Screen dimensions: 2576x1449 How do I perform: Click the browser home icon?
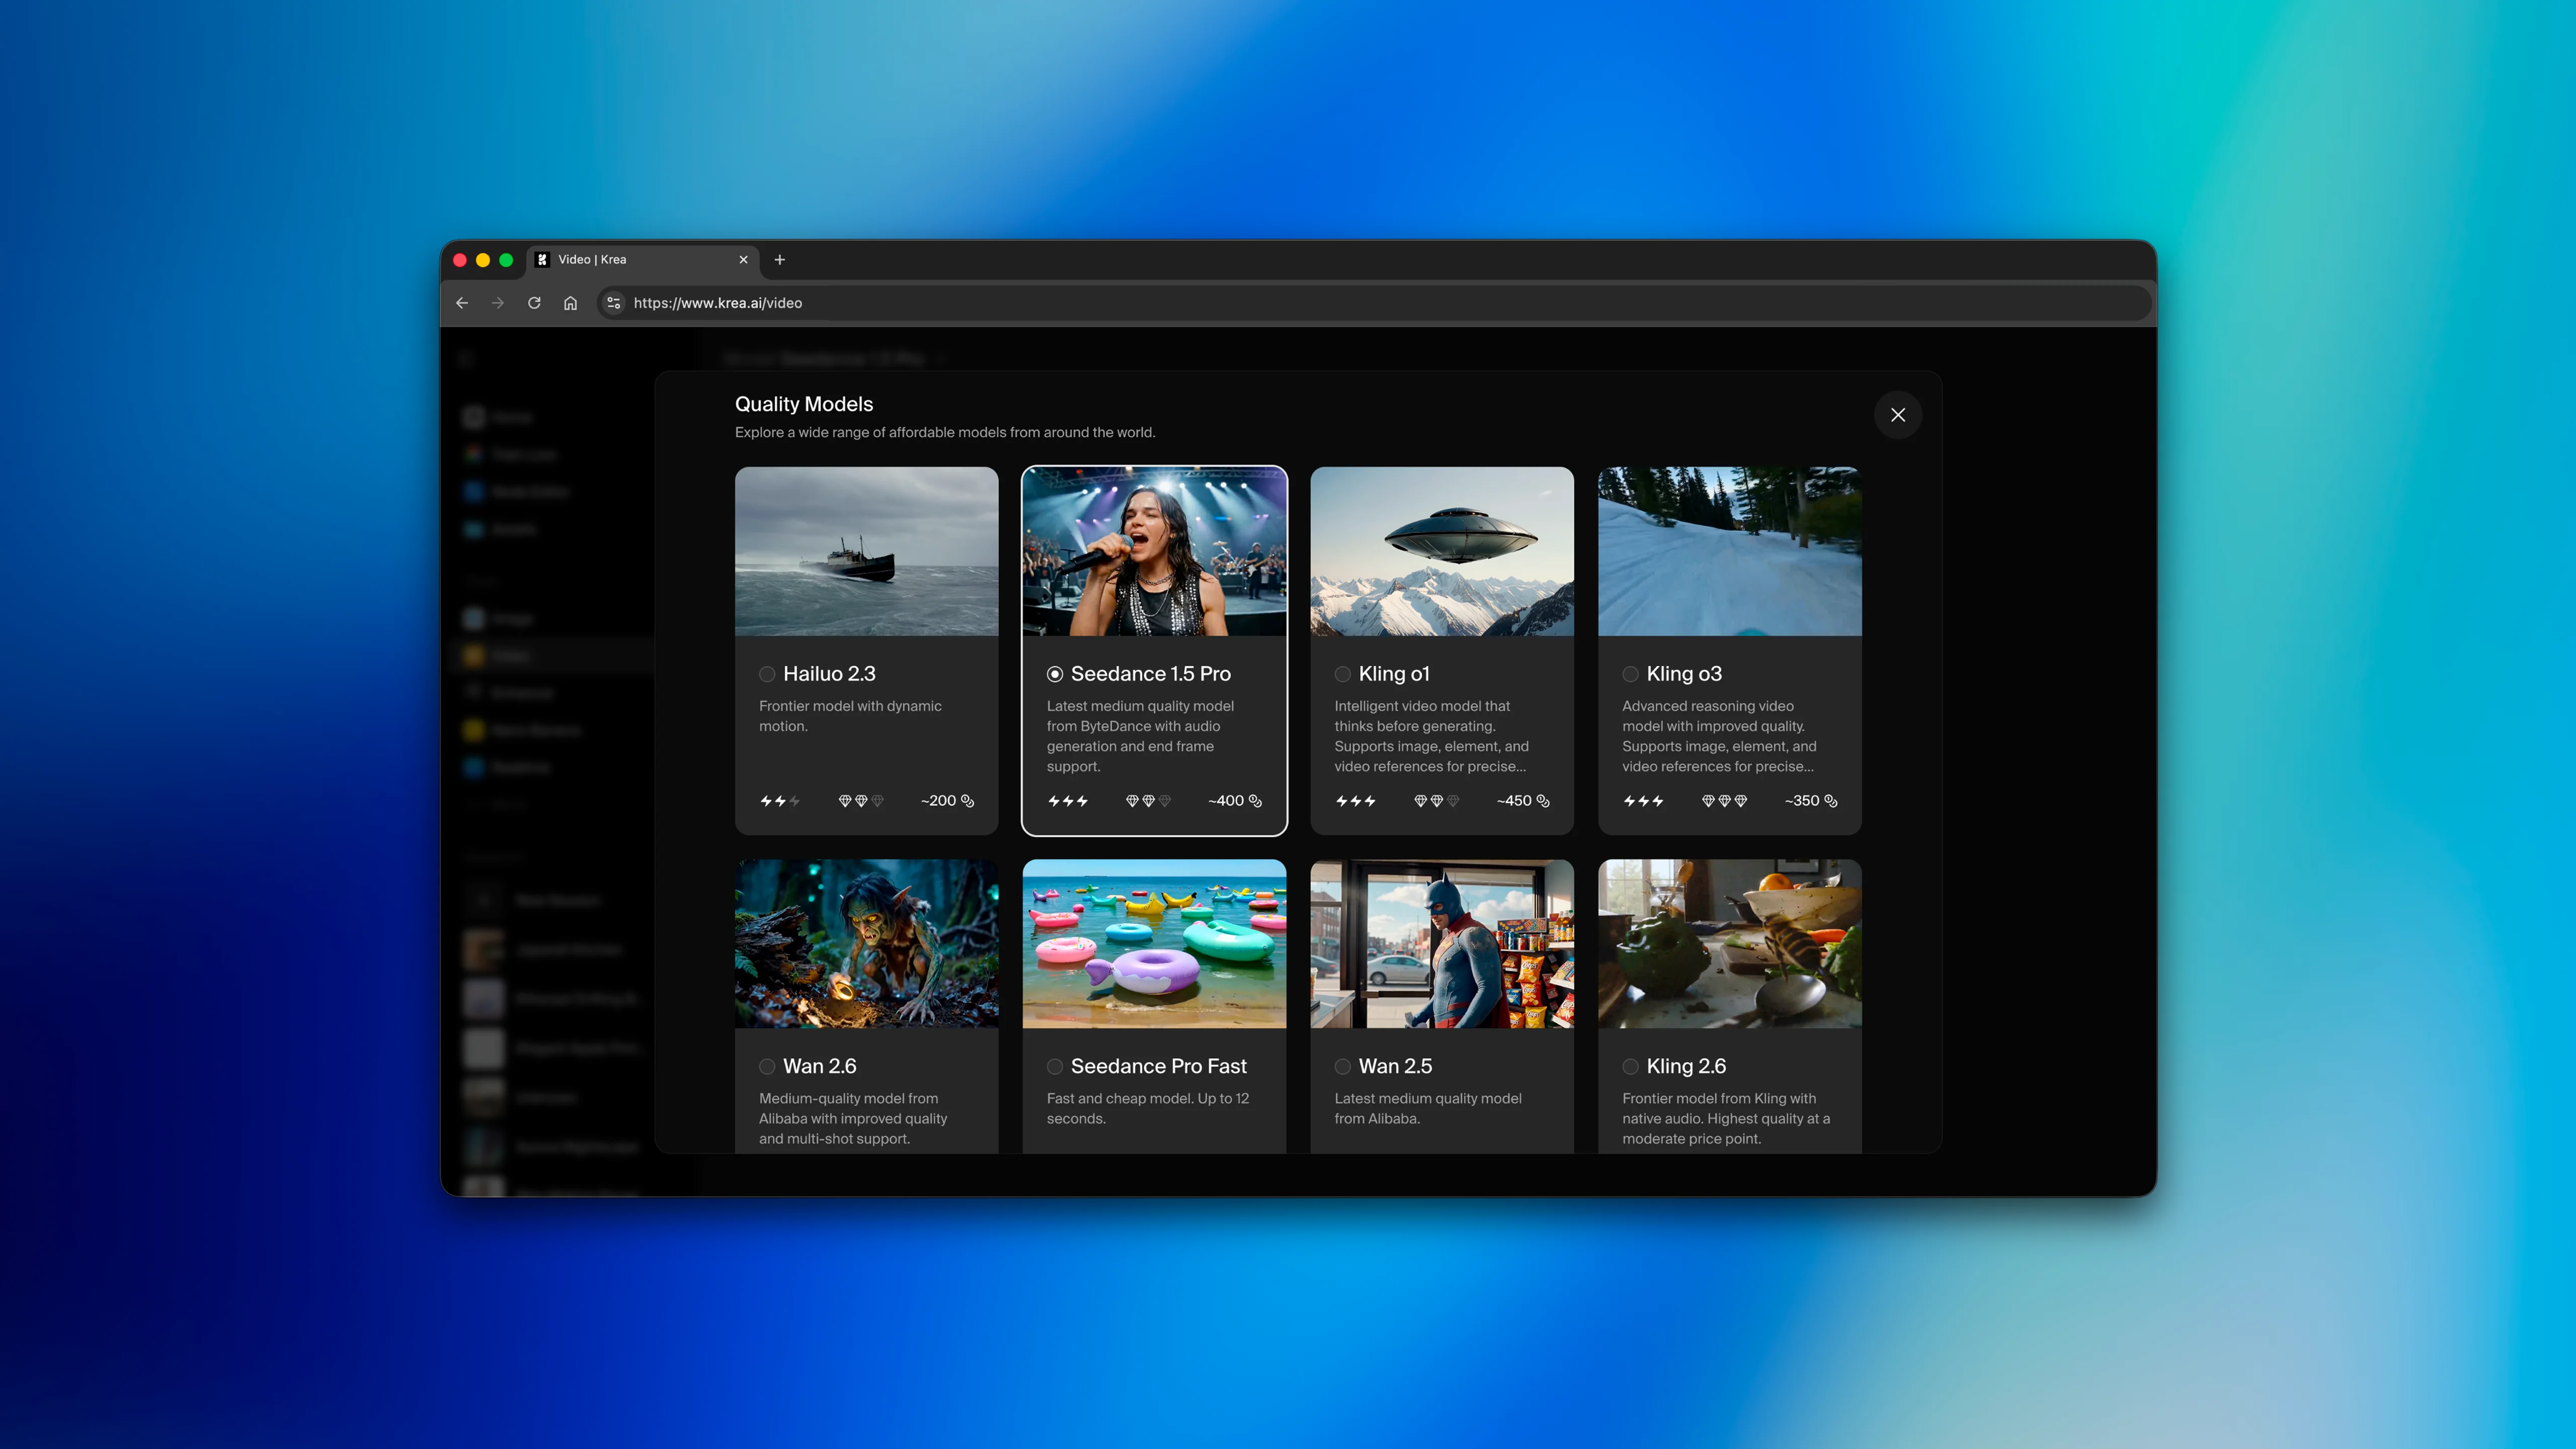click(x=570, y=303)
